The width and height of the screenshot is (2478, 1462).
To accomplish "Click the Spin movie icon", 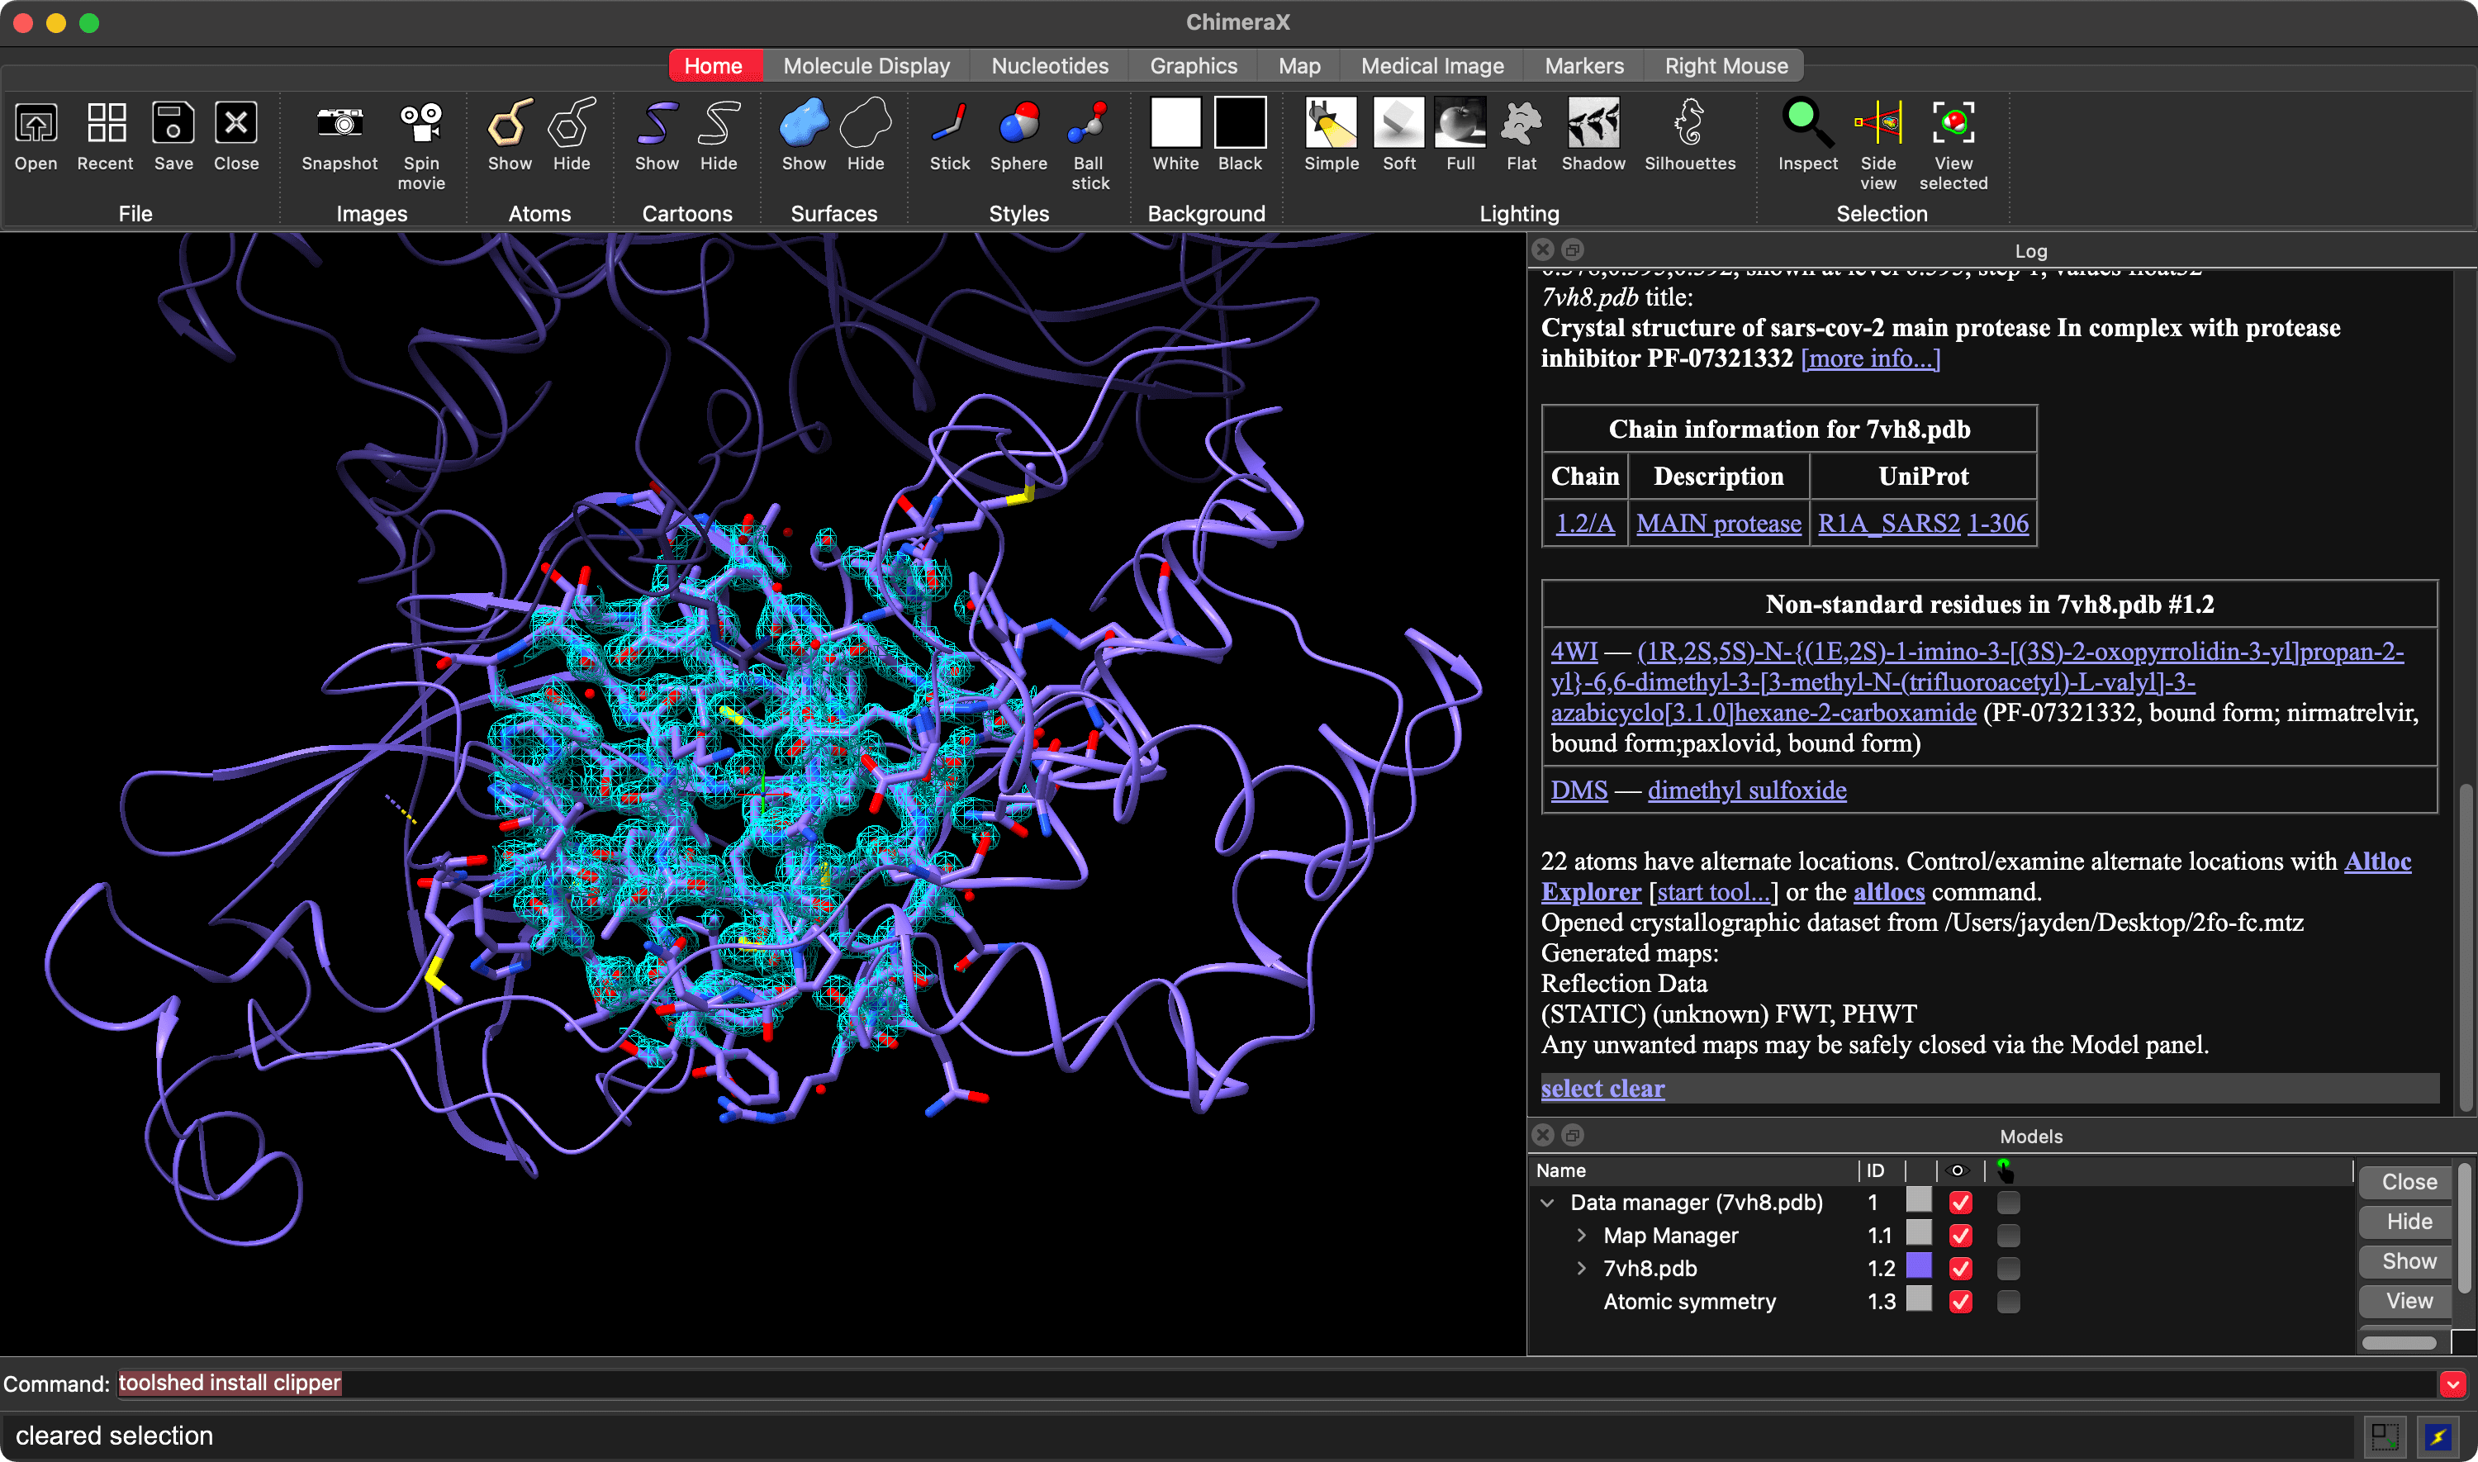I will point(420,124).
